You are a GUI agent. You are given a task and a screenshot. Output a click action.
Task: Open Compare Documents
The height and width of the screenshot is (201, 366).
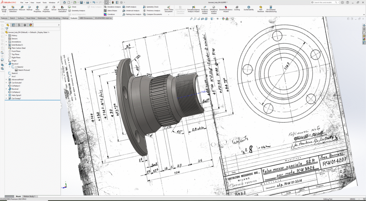(152, 14)
